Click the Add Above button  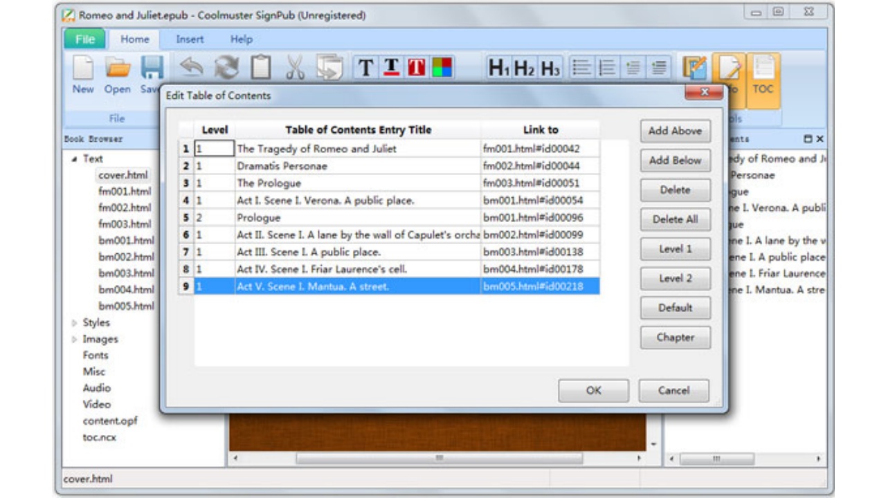675,131
